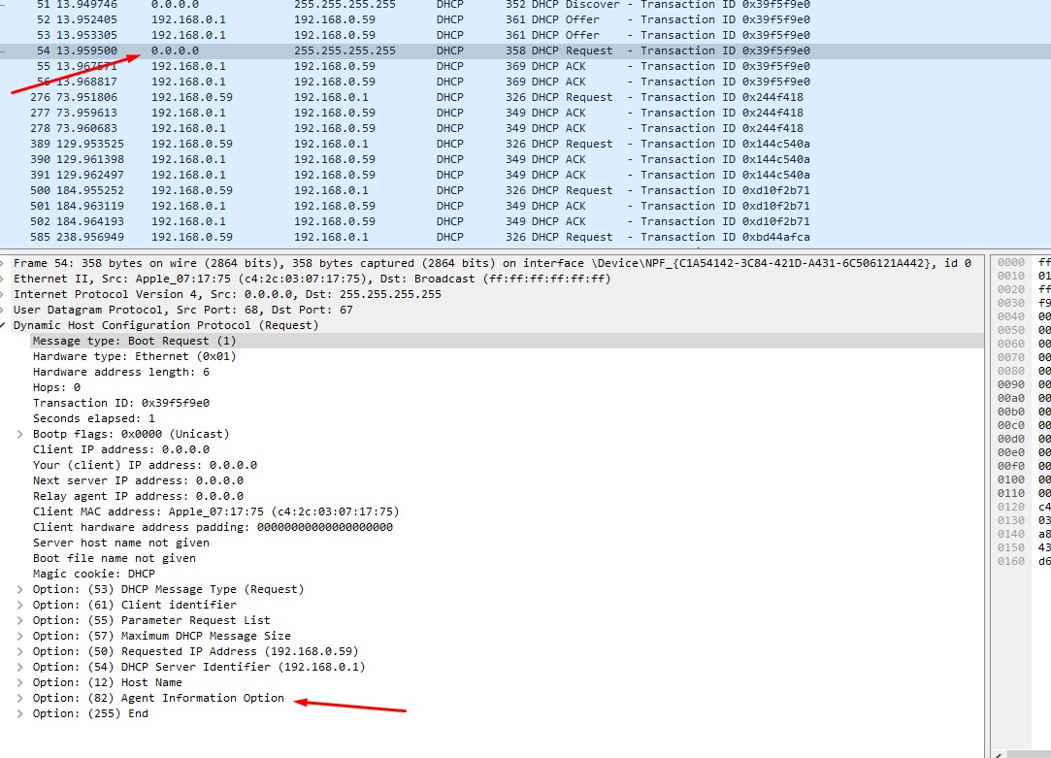The image size is (1051, 758).
Task: Expand the Bootp flags field
Action: coord(20,434)
